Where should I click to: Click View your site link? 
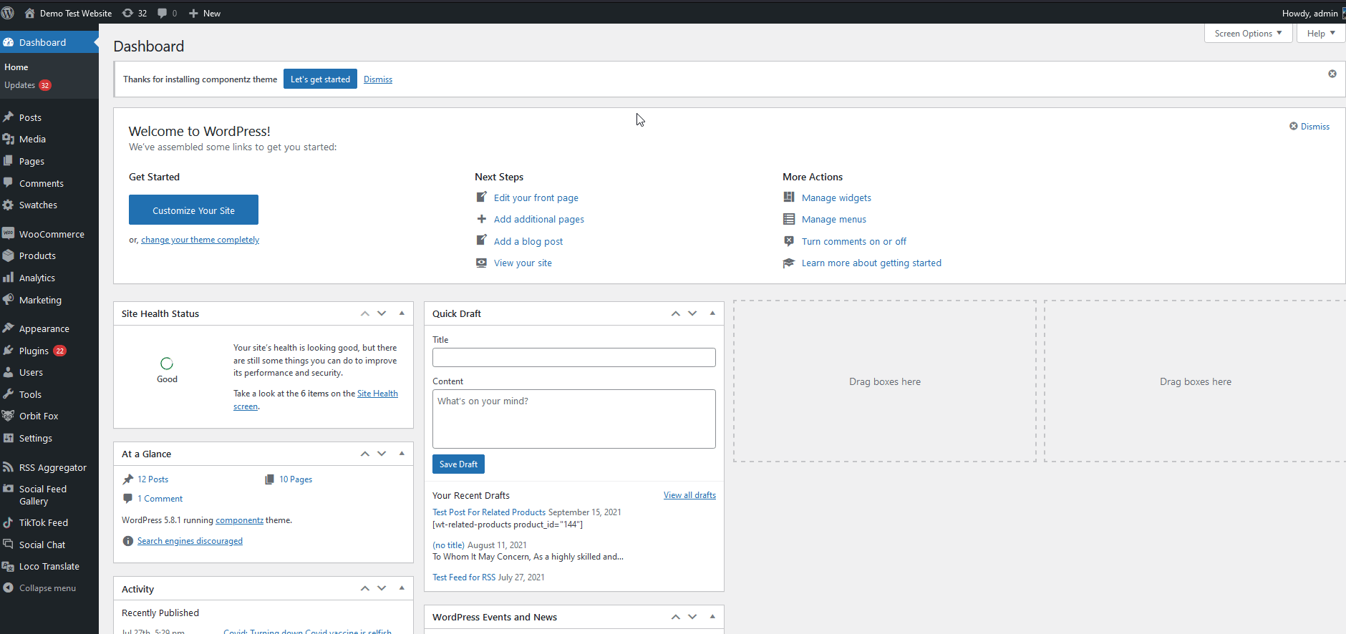coord(523,263)
